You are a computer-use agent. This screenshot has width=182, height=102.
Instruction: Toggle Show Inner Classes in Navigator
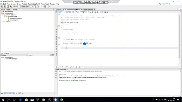click(x=13, y=93)
